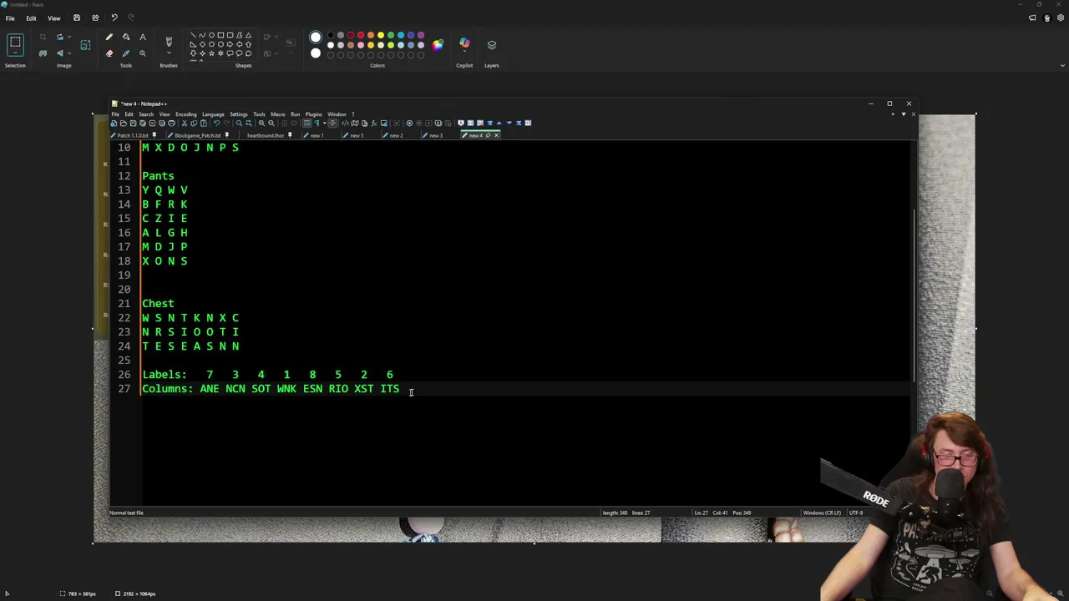Undo the last action in Paint
1069x601 pixels.
tap(114, 18)
